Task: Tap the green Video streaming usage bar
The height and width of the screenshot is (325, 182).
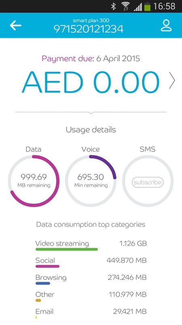Action: (x=67, y=249)
